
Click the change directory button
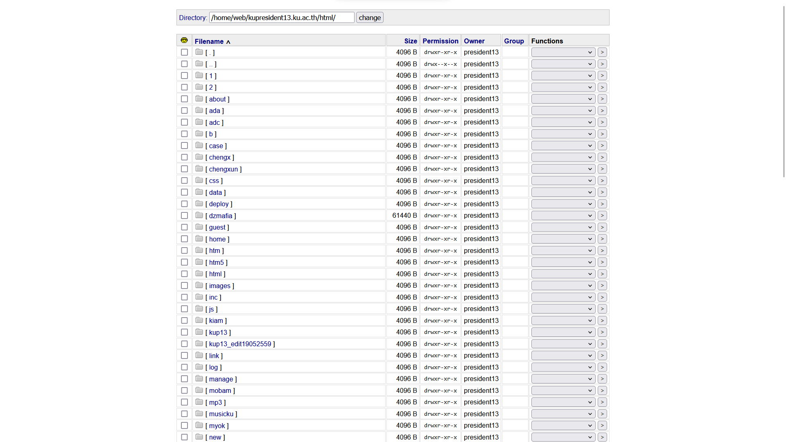click(370, 18)
